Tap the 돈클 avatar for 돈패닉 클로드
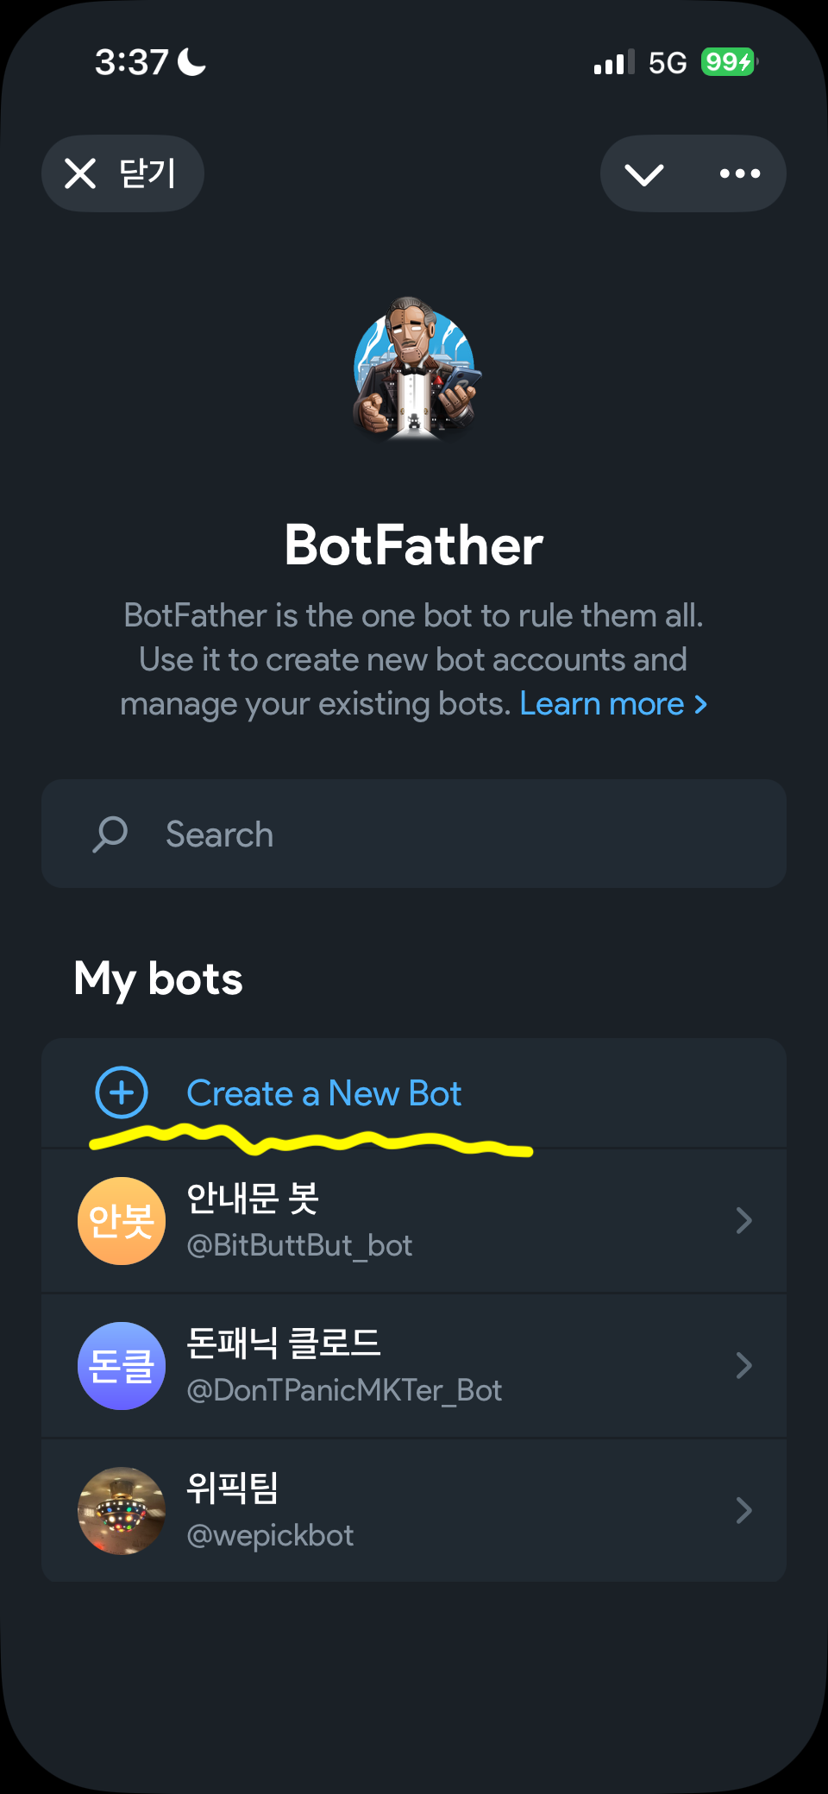The height and width of the screenshot is (1794, 828). [122, 1365]
